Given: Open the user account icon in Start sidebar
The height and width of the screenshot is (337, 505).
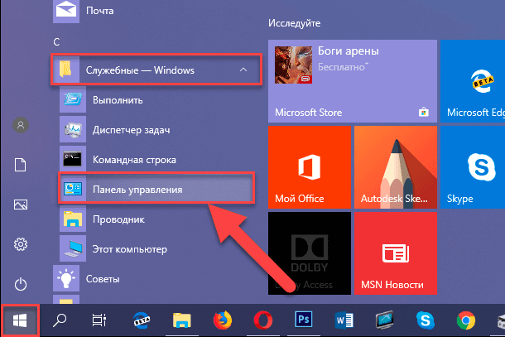Looking at the screenshot, I should point(21,125).
